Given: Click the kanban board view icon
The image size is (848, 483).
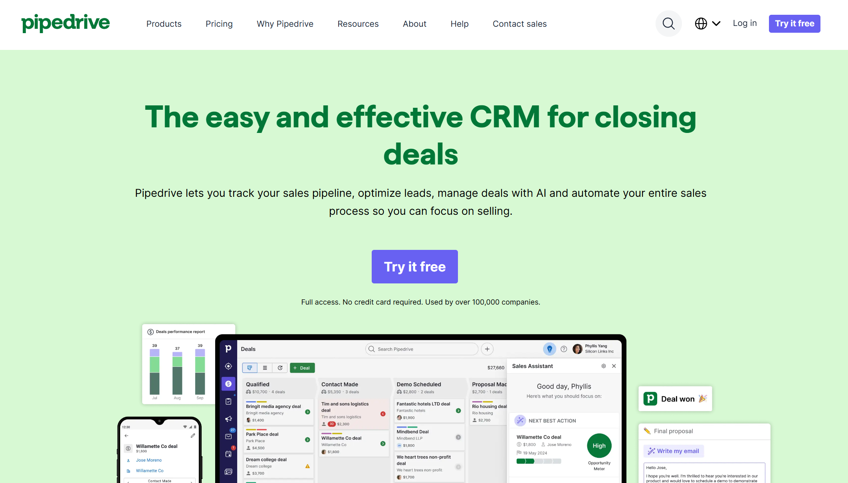Looking at the screenshot, I should pos(250,367).
